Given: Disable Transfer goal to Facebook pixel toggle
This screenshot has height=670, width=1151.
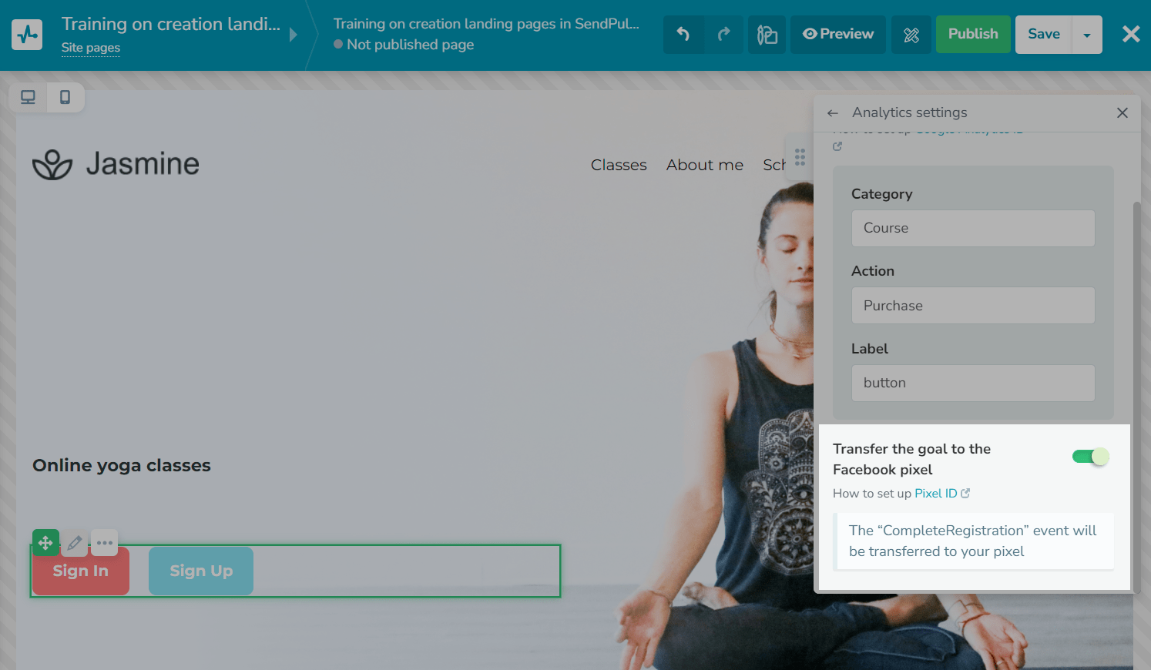Looking at the screenshot, I should pyautogui.click(x=1090, y=457).
